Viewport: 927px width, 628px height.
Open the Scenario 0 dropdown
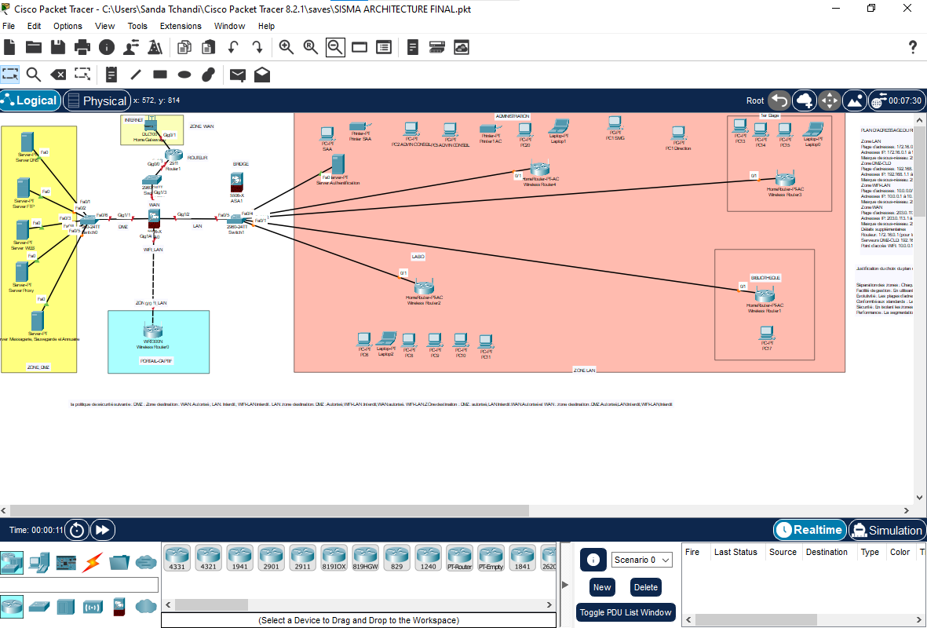click(x=641, y=560)
